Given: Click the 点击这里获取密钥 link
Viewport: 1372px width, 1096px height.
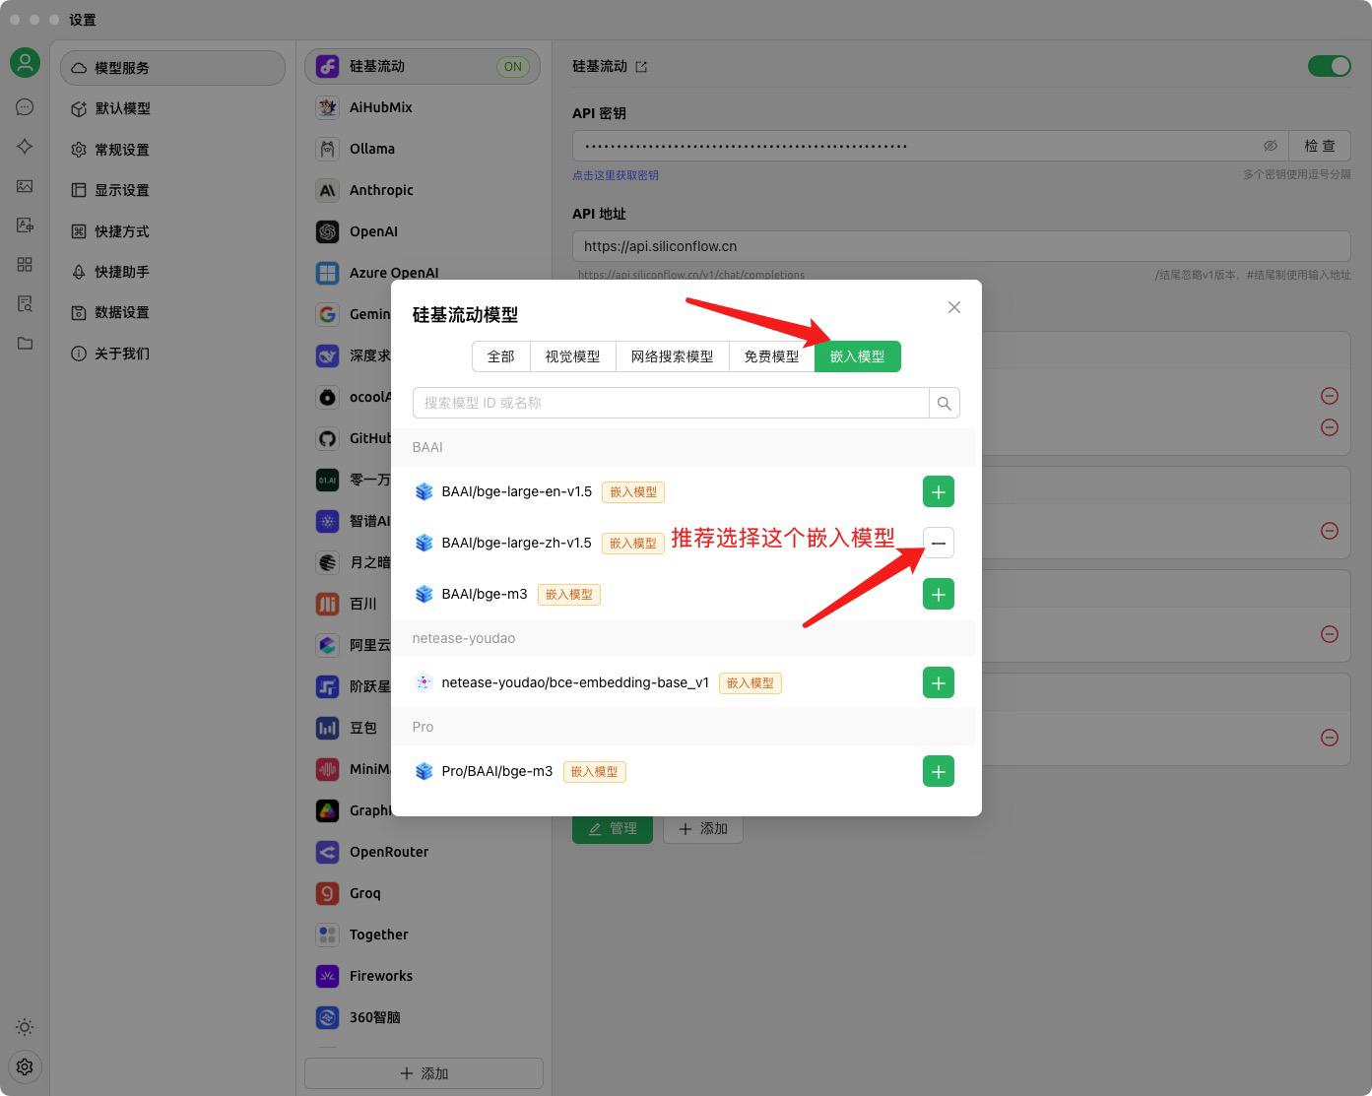Looking at the screenshot, I should [x=616, y=175].
